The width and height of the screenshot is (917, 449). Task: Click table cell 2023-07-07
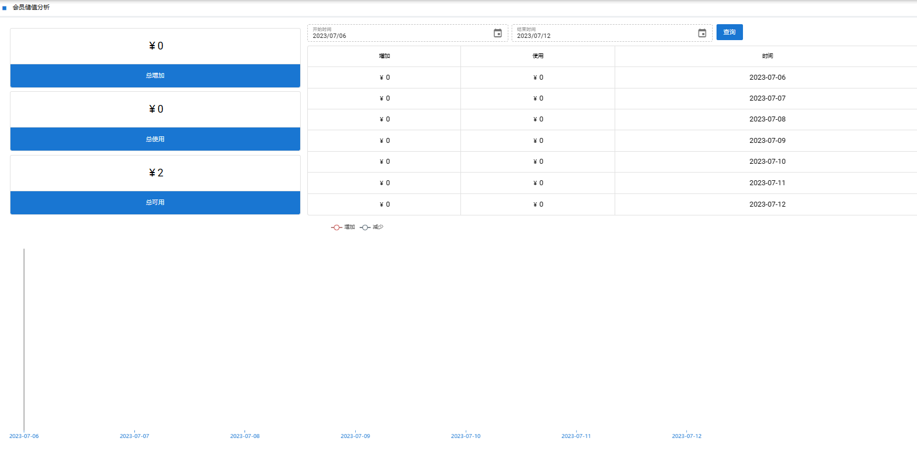coord(767,98)
